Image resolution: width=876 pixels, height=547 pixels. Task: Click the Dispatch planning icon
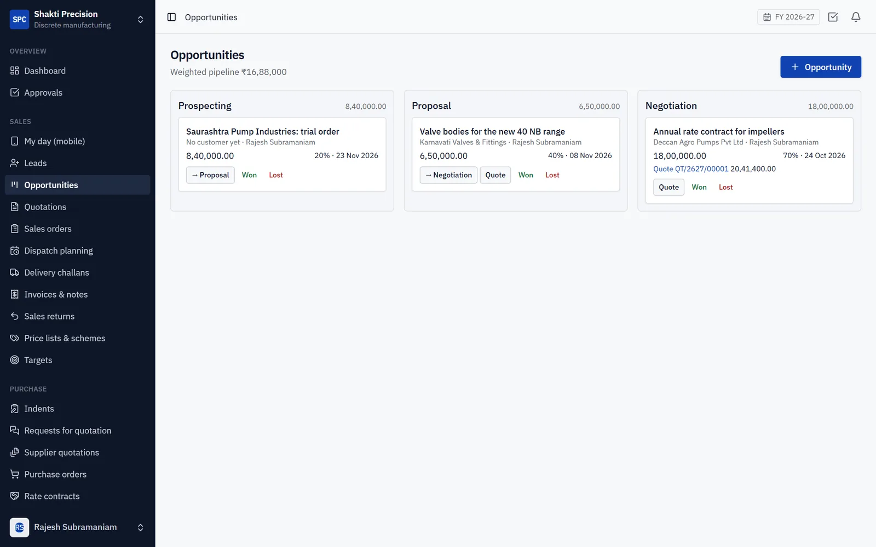pos(15,251)
